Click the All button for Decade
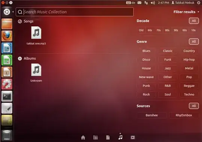Image resolution: width=202 pixels, height=142 pixels. [194, 21]
